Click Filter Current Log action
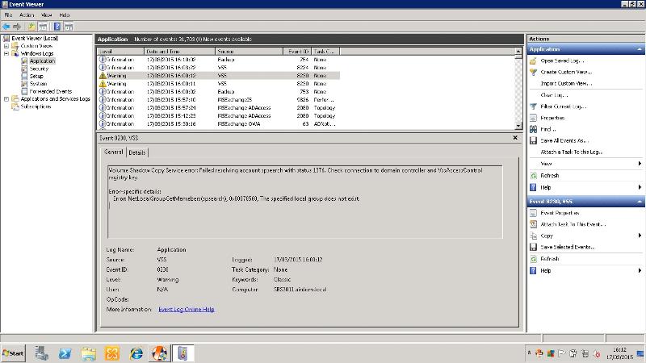646x363 pixels. [x=563, y=106]
